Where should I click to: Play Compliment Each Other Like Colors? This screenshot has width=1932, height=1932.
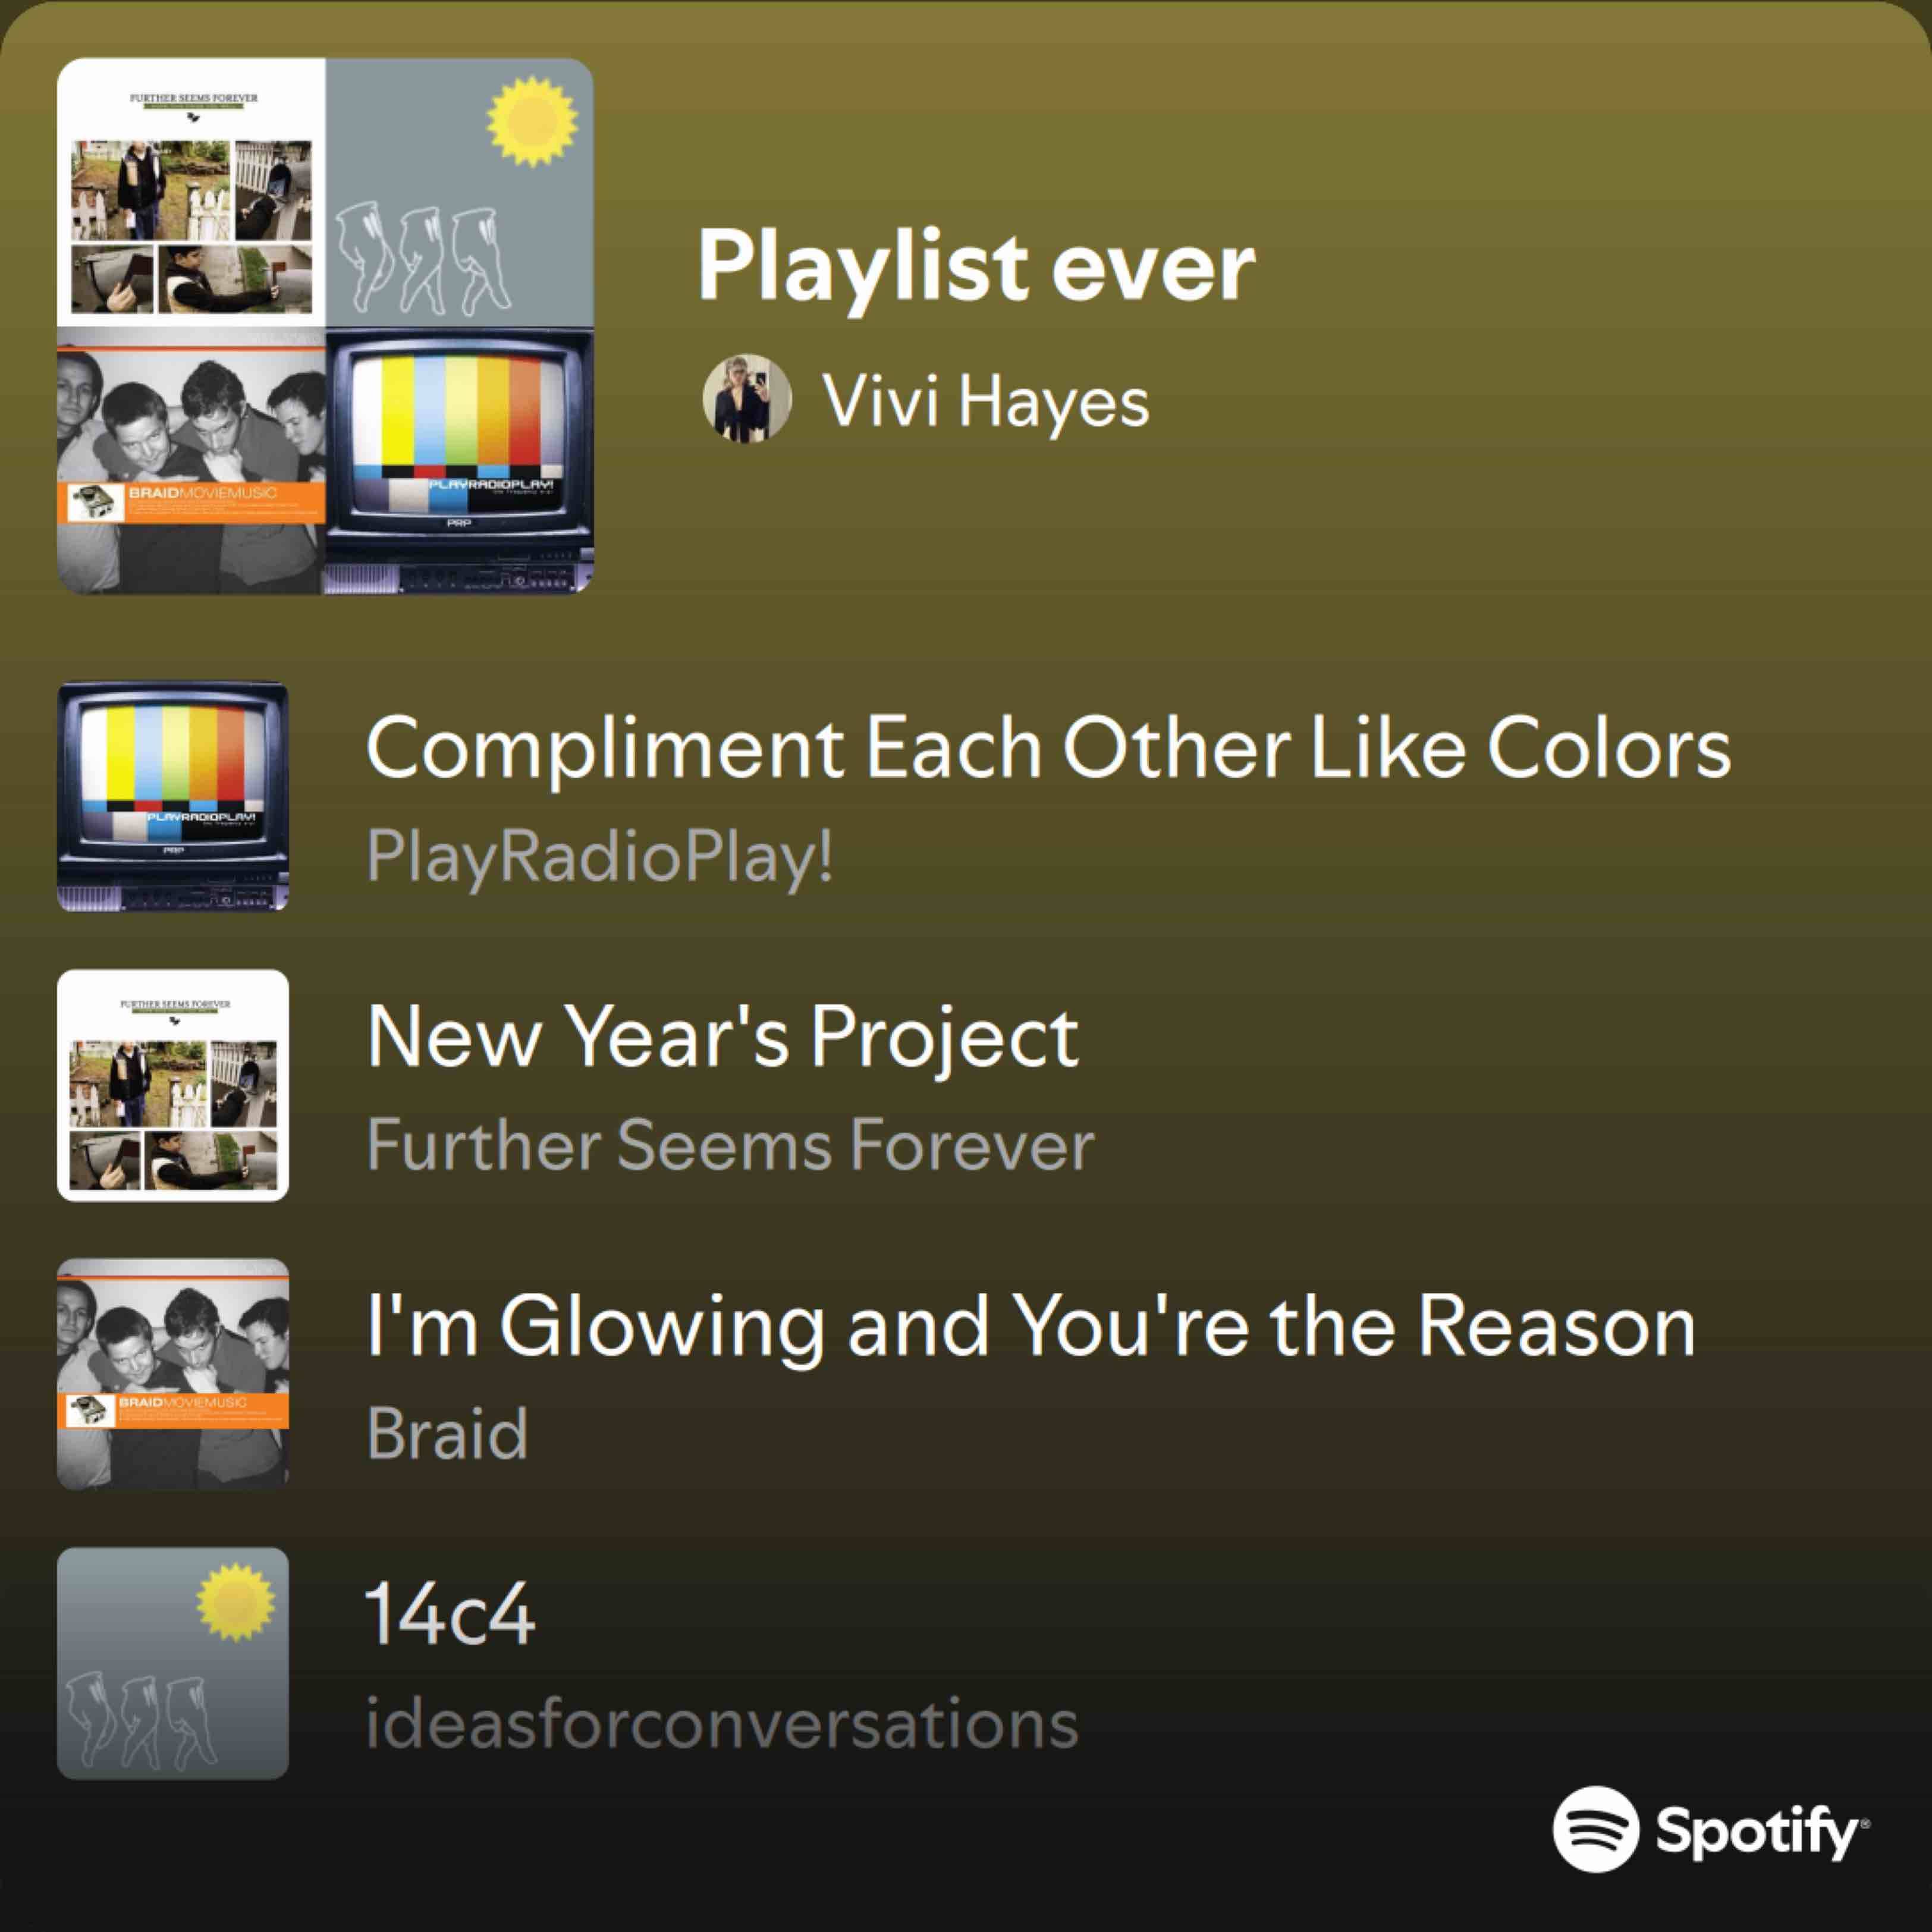click(1048, 748)
